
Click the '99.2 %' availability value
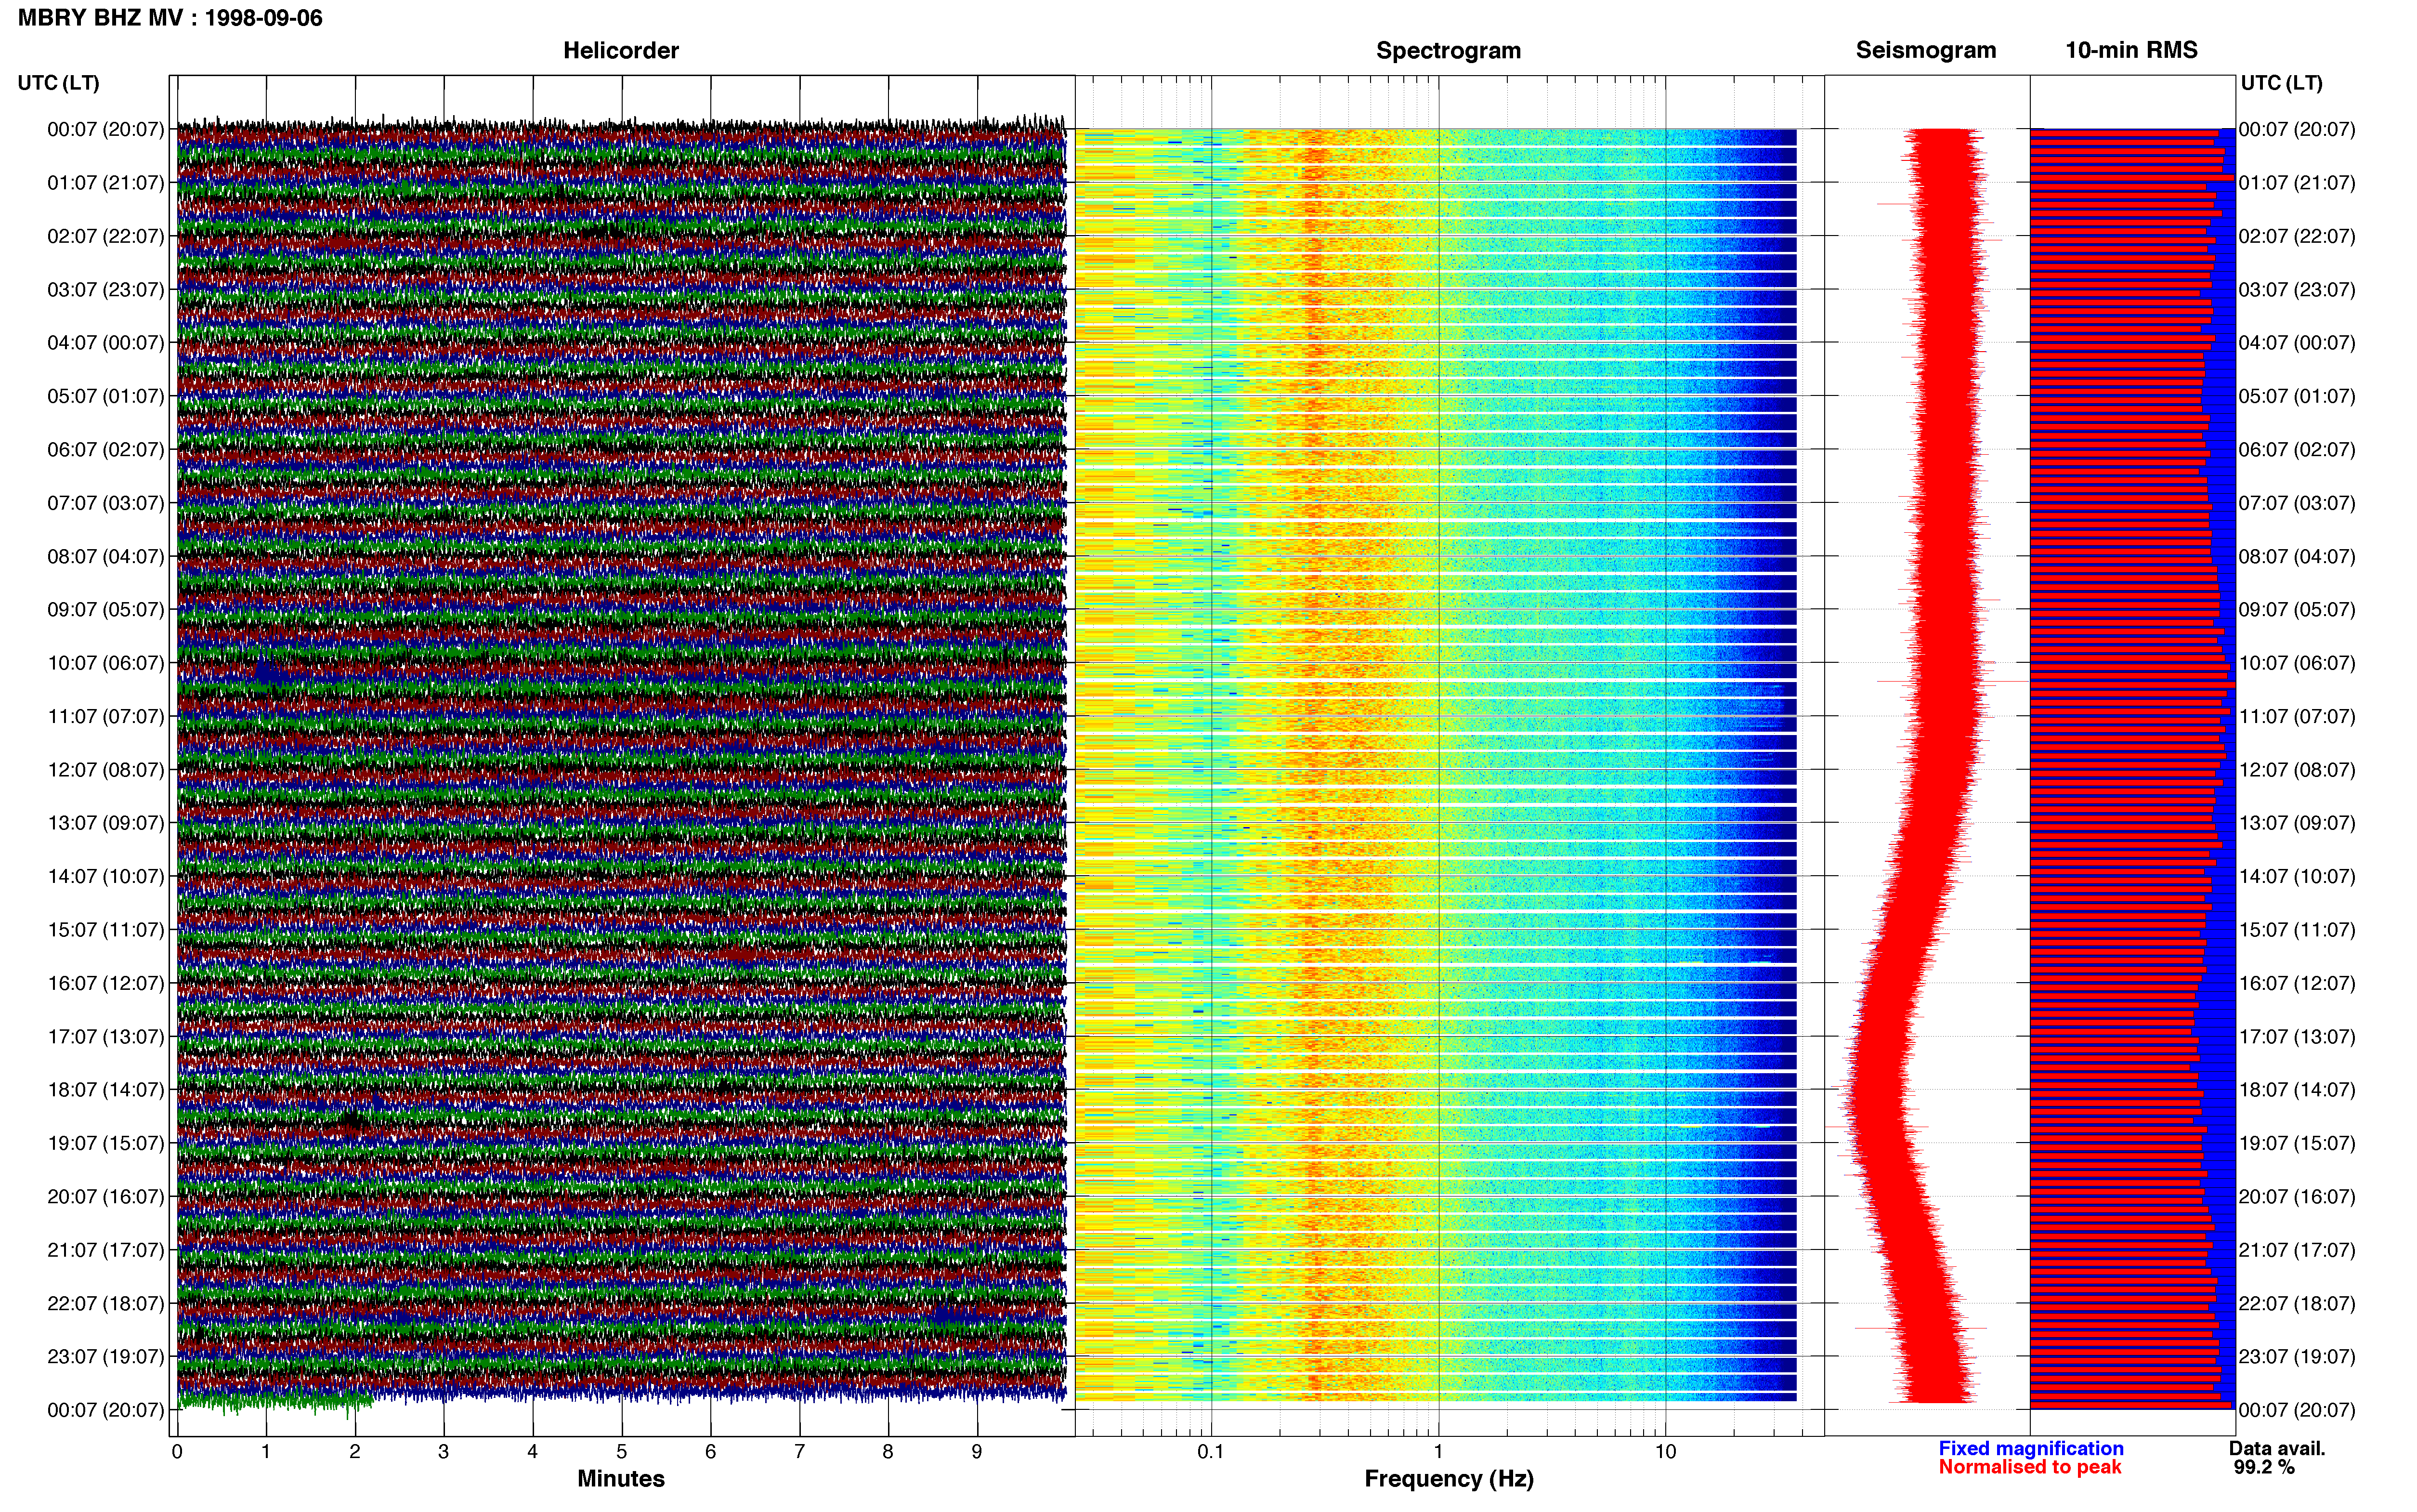click(x=2265, y=1467)
